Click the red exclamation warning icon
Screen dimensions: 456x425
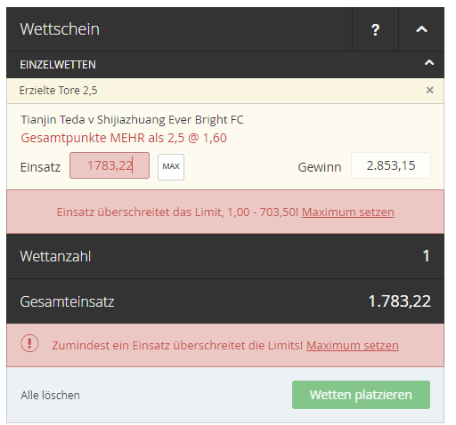coord(29,343)
